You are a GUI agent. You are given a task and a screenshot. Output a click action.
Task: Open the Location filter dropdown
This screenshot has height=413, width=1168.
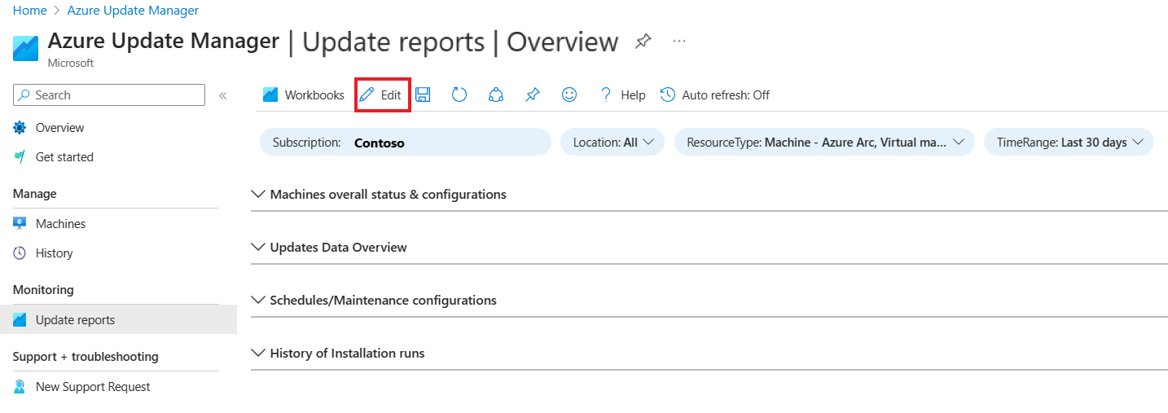pyautogui.click(x=613, y=143)
